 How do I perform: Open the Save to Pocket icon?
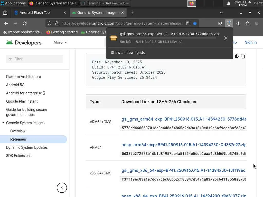[x=220, y=23]
